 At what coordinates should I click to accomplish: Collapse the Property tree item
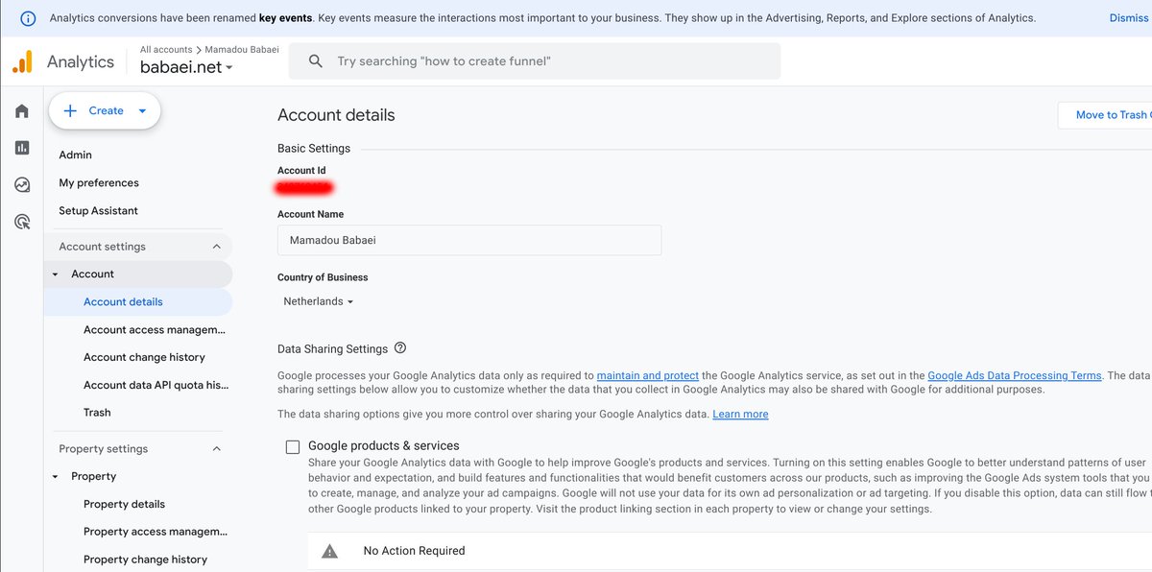[55, 477]
